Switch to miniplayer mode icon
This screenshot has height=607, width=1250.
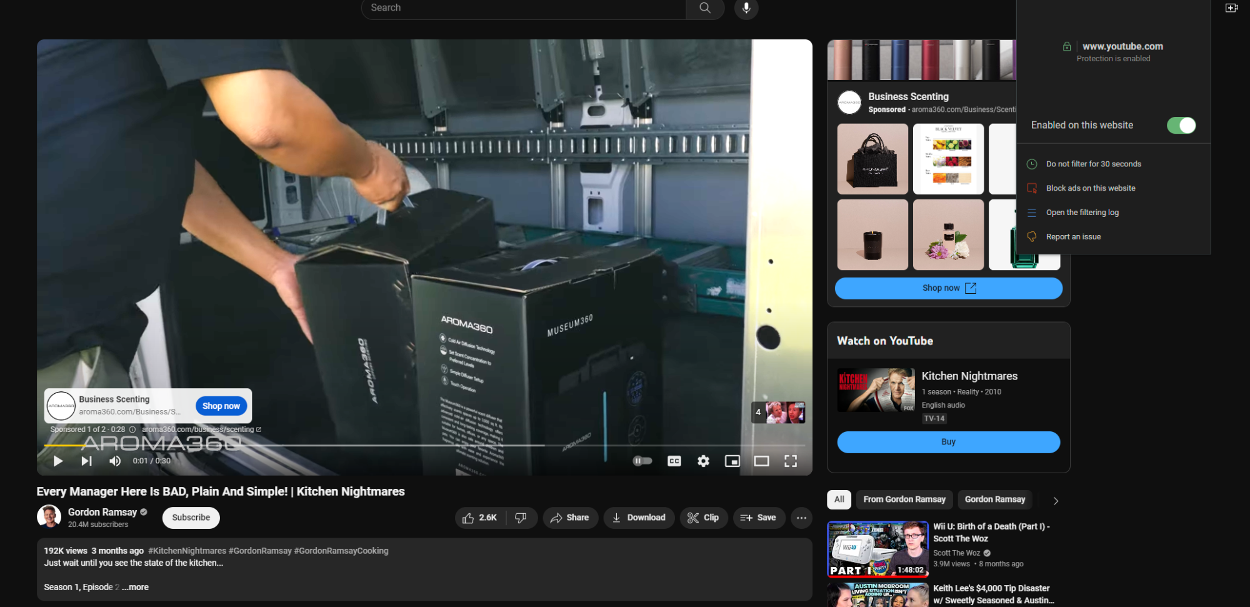point(732,461)
